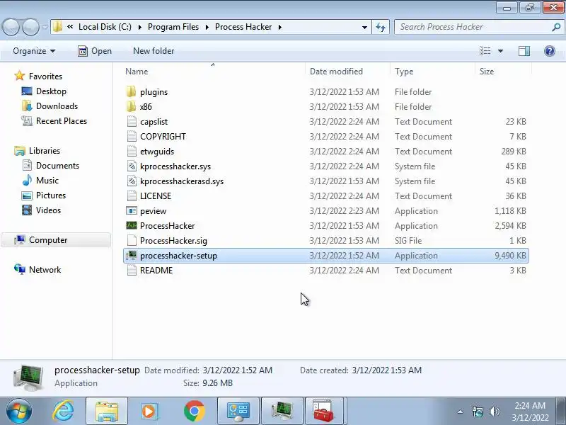
Task: Launch Google Chrome from the taskbar
Action: point(194,412)
